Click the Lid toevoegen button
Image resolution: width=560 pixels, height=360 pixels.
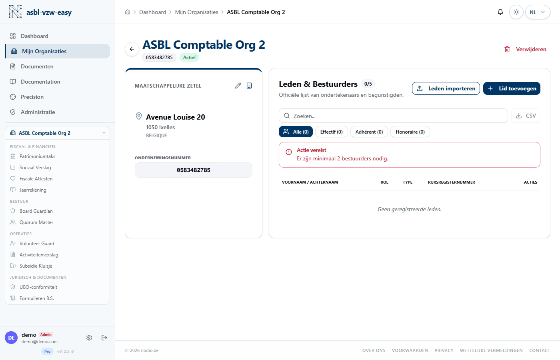[512, 88]
